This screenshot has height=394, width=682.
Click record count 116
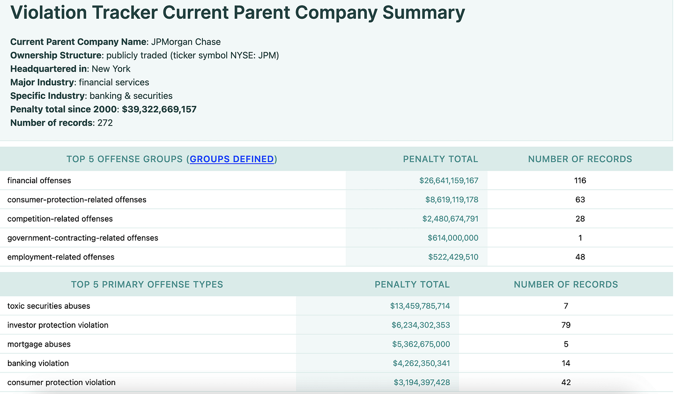click(580, 180)
